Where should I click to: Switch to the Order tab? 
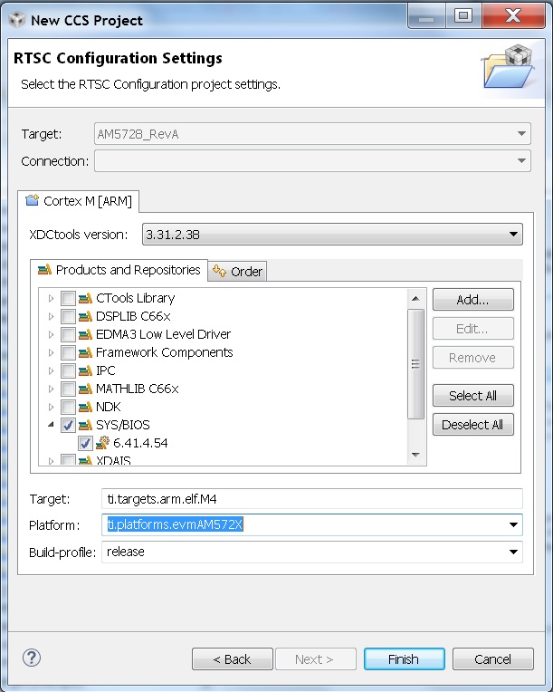pos(237,271)
